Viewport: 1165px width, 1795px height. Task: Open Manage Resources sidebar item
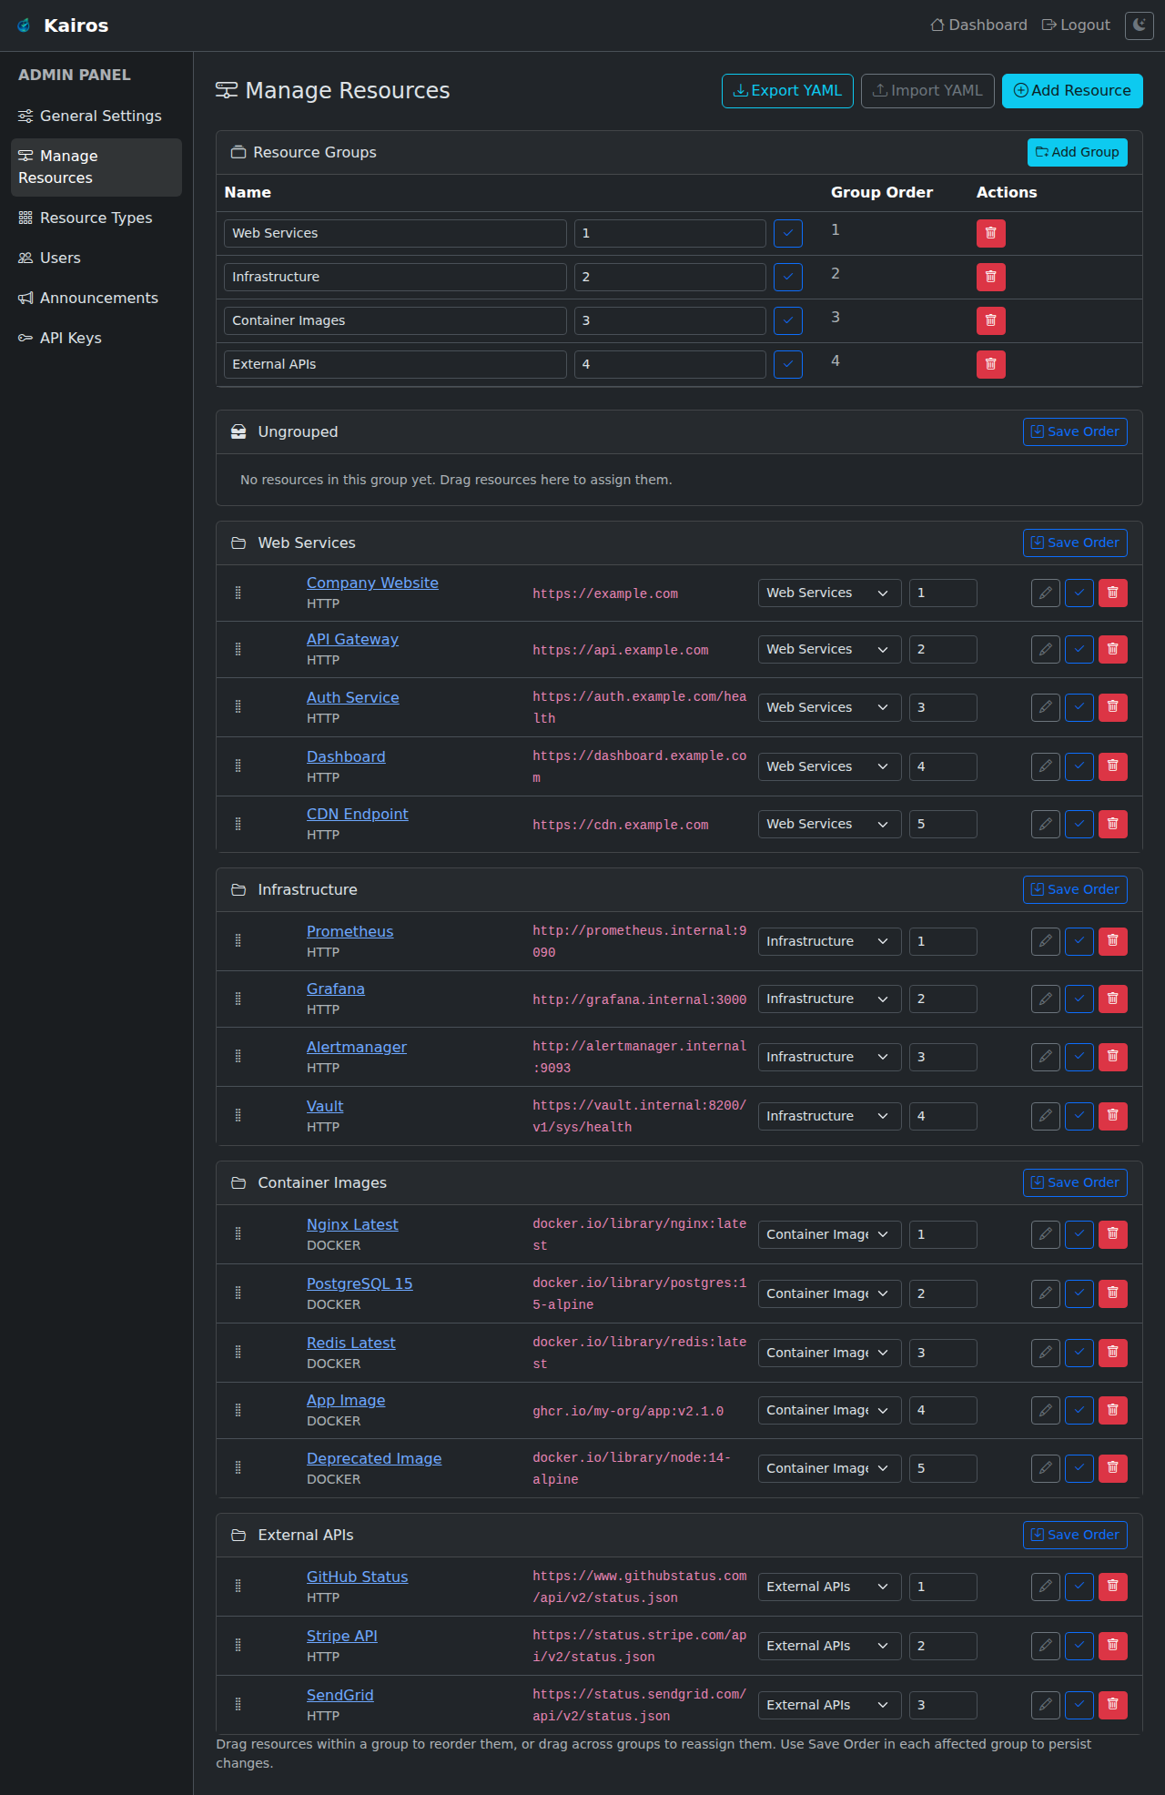(96, 167)
